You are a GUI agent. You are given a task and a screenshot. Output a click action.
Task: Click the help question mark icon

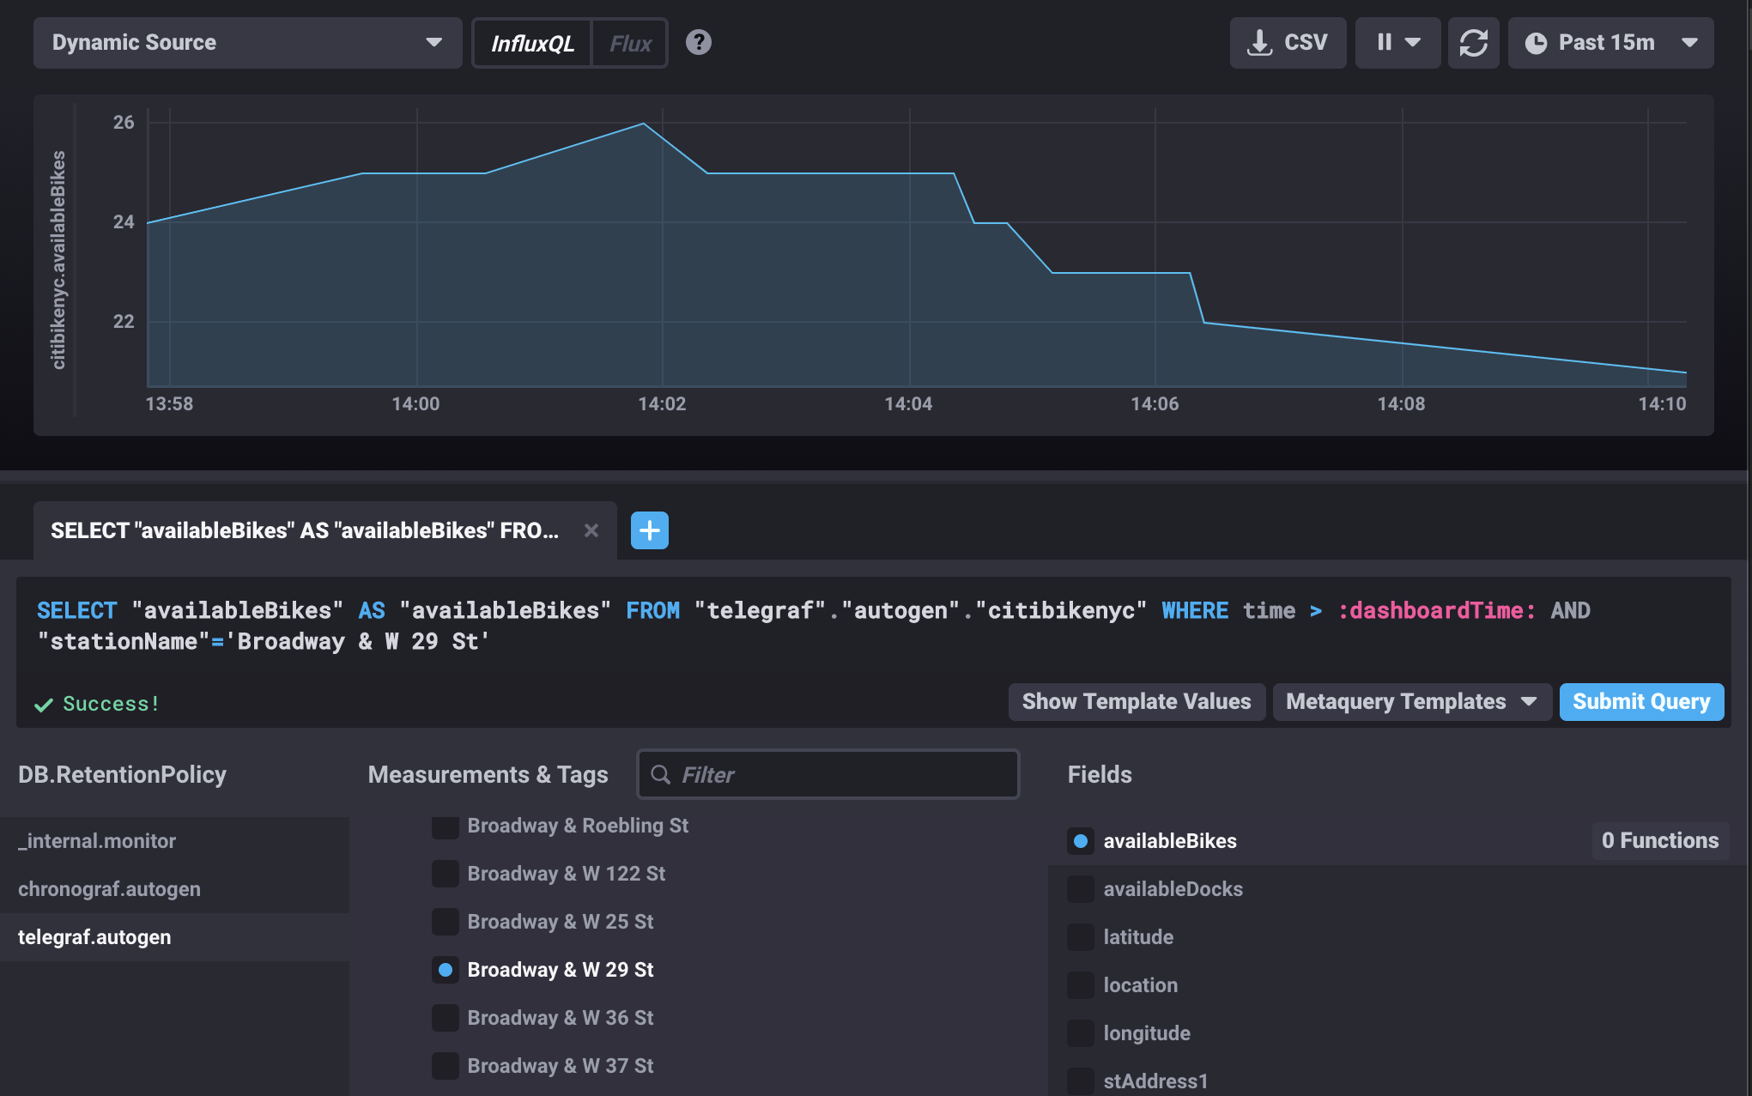click(x=698, y=42)
